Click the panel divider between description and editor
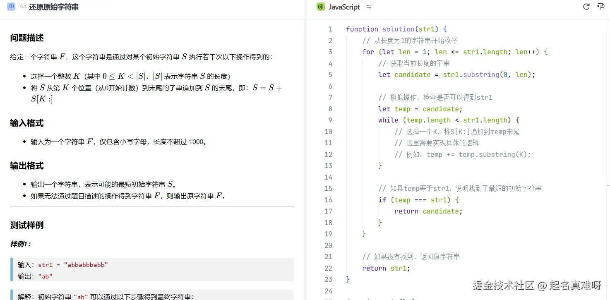The image size is (610, 300). [x=305, y=149]
